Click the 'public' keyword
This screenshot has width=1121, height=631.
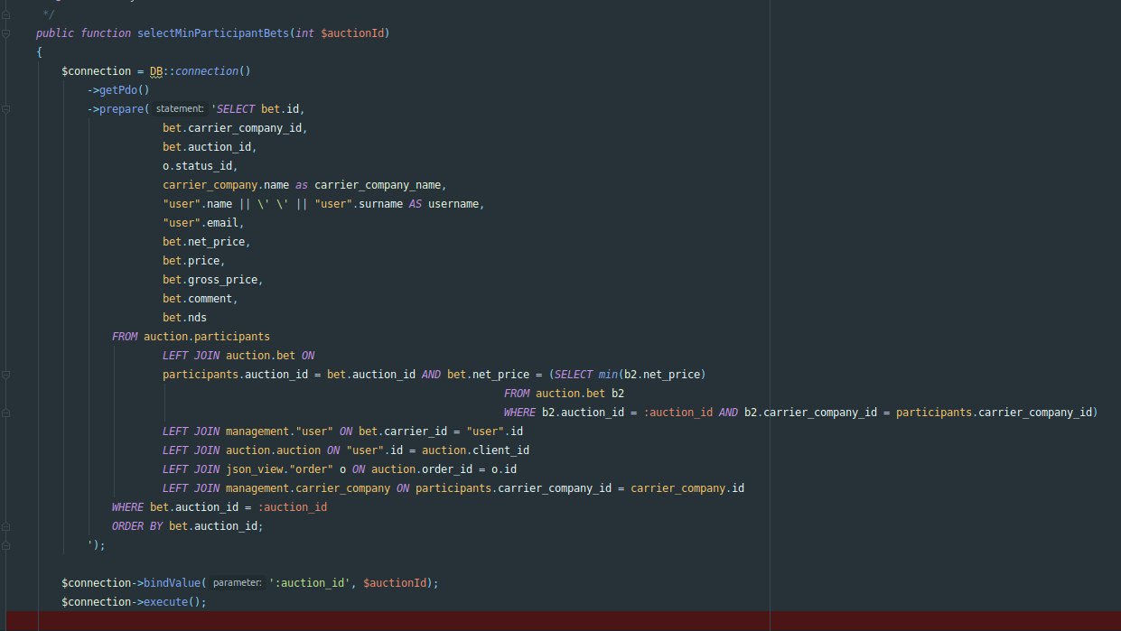pyautogui.click(x=55, y=32)
